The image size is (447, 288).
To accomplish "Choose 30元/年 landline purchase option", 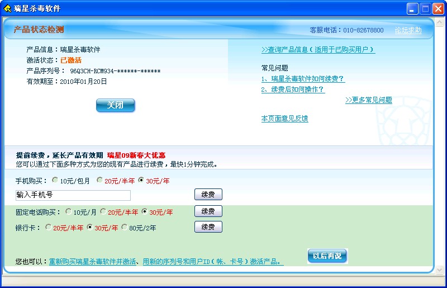I will 145,211.
